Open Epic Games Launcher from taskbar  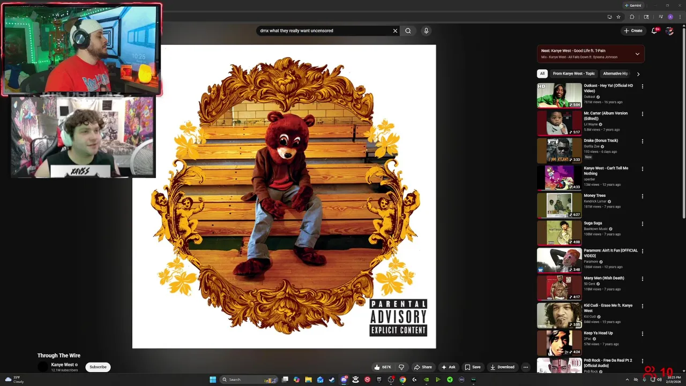tap(379, 380)
